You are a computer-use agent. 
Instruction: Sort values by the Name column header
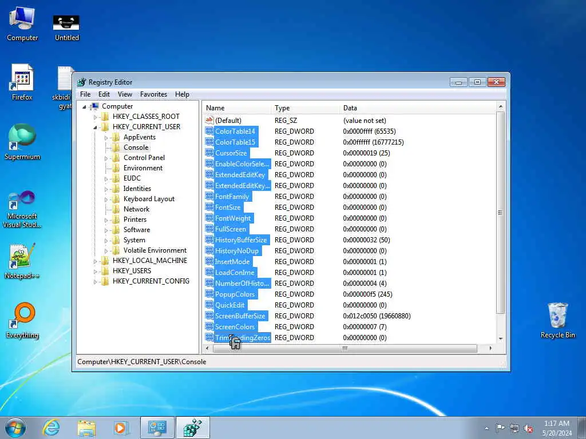pyautogui.click(x=237, y=108)
